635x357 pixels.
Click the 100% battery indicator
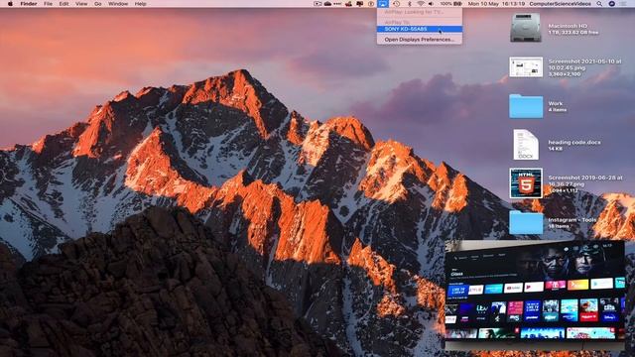pyautogui.click(x=450, y=4)
